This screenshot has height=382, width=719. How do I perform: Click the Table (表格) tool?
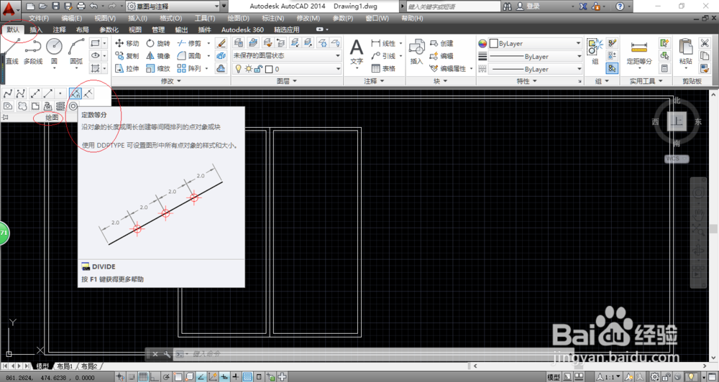tap(383, 69)
